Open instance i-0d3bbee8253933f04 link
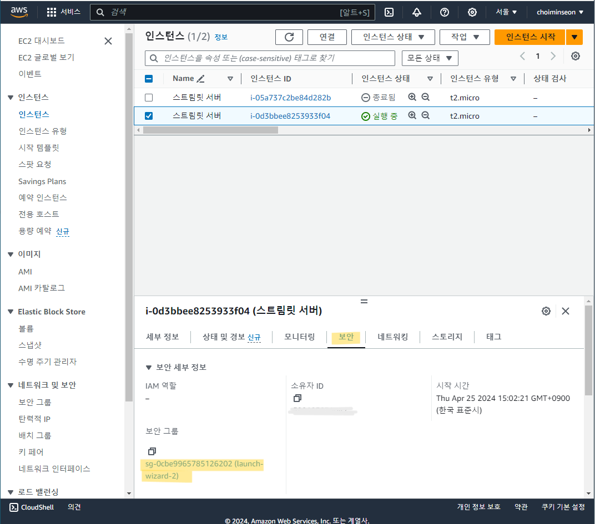This screenshot has height=524, width=595. pos(290,116)
